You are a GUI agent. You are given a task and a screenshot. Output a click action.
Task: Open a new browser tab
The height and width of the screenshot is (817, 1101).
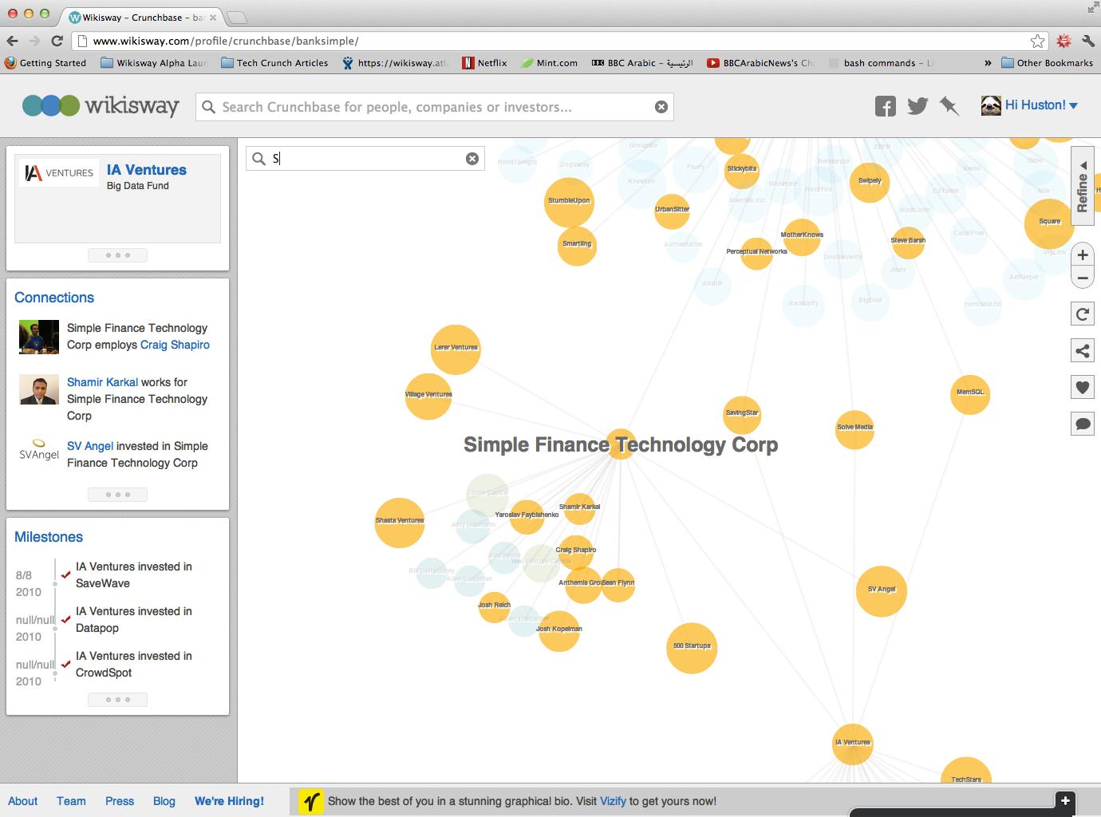coord(237,17)
